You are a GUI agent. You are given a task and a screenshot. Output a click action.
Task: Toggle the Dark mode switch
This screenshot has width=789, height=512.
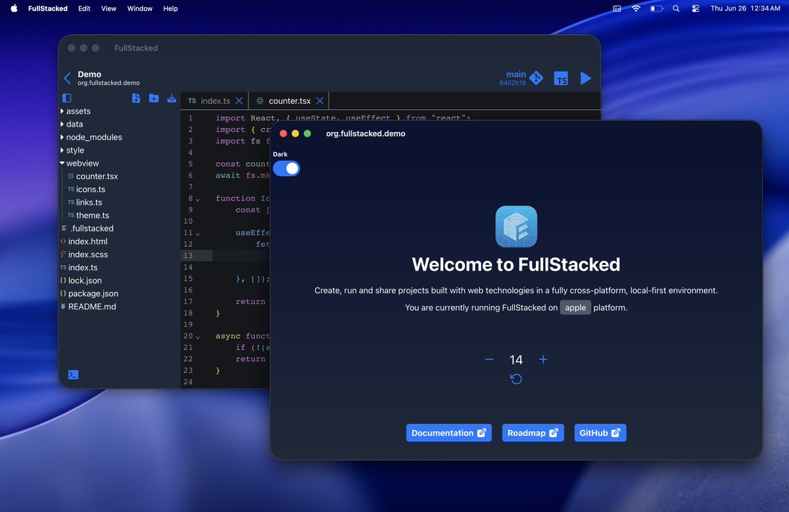(286, 168)
